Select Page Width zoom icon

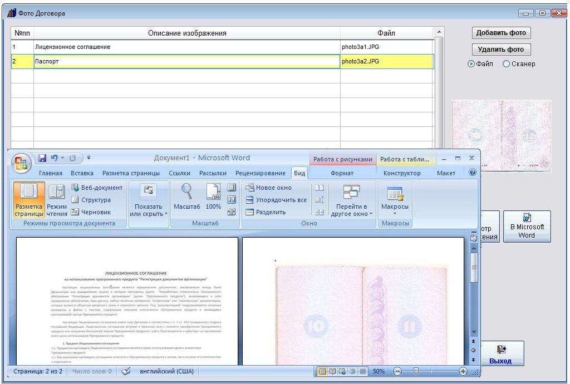(x=232, y=212)
